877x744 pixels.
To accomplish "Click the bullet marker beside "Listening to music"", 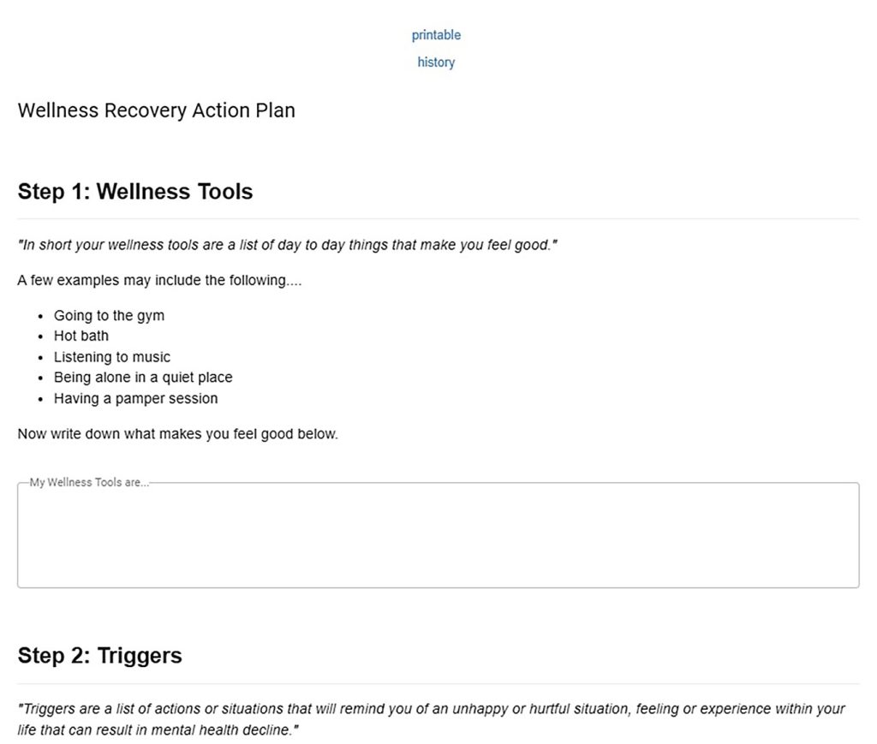I will click(41, 357).
